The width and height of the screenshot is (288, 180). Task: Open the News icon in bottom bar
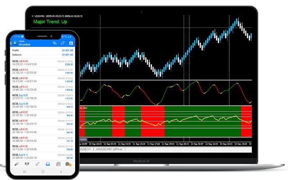[x=58, y=164]
